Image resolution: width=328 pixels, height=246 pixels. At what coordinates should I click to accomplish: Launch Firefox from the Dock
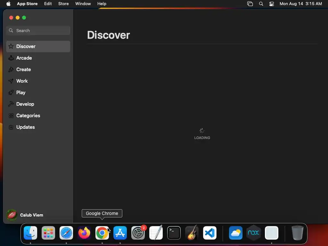(84, 233)
